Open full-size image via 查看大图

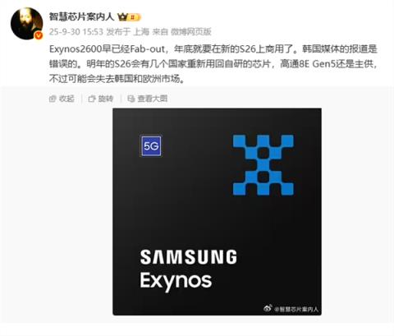[x=148, y=99]
